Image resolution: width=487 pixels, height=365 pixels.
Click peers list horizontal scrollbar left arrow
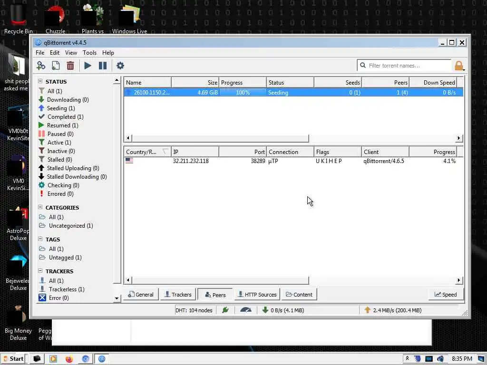128,280
